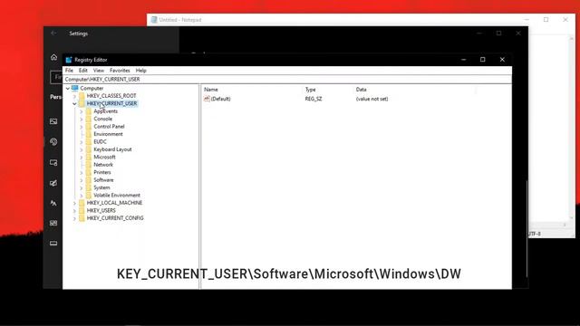Select the Environment key label

tap(108, 134)
